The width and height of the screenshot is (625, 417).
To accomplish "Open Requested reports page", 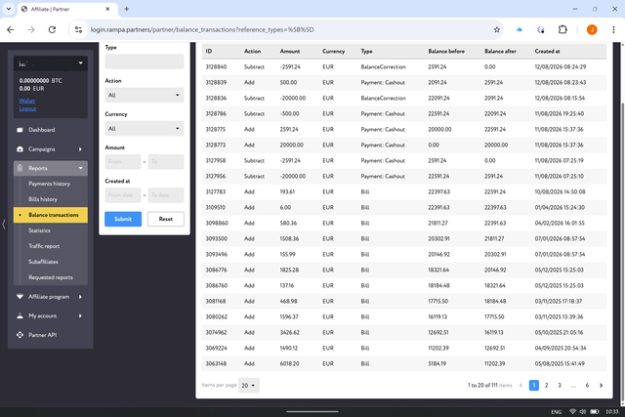I will (51, 277).
